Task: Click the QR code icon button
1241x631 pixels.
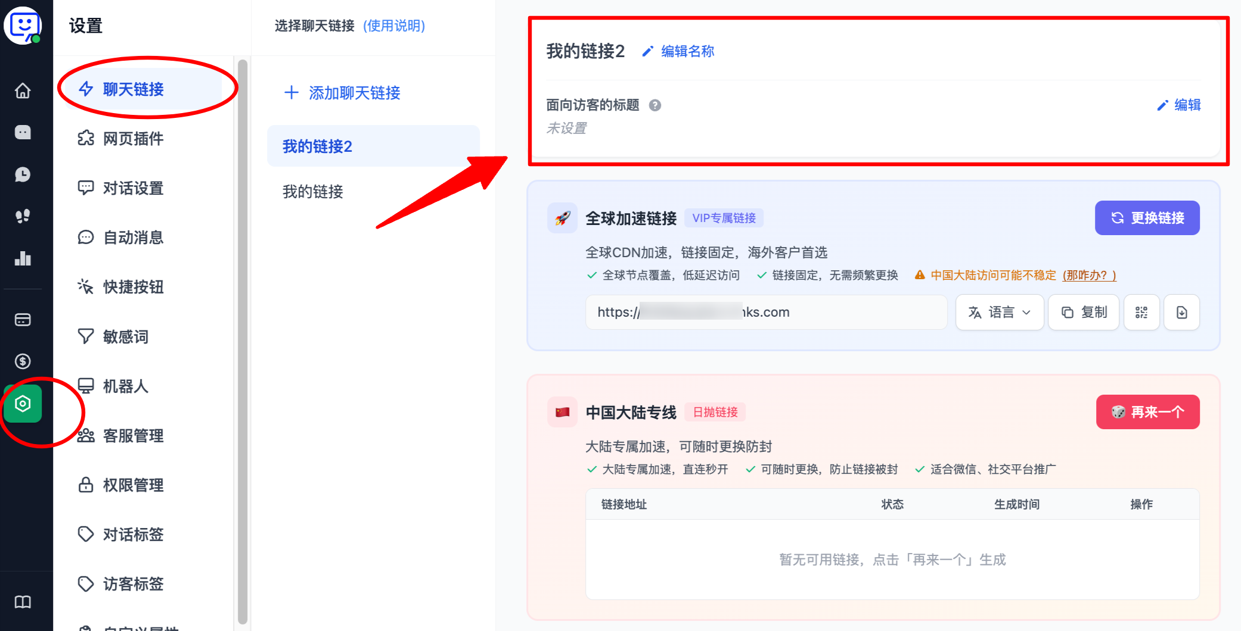Action: pyautogui.click(x=1141, y=312)
